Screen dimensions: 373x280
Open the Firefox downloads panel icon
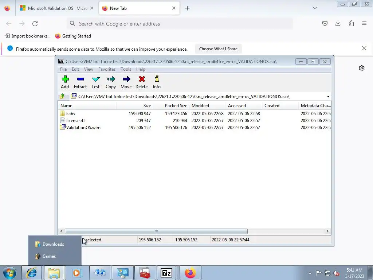(338, 23)
